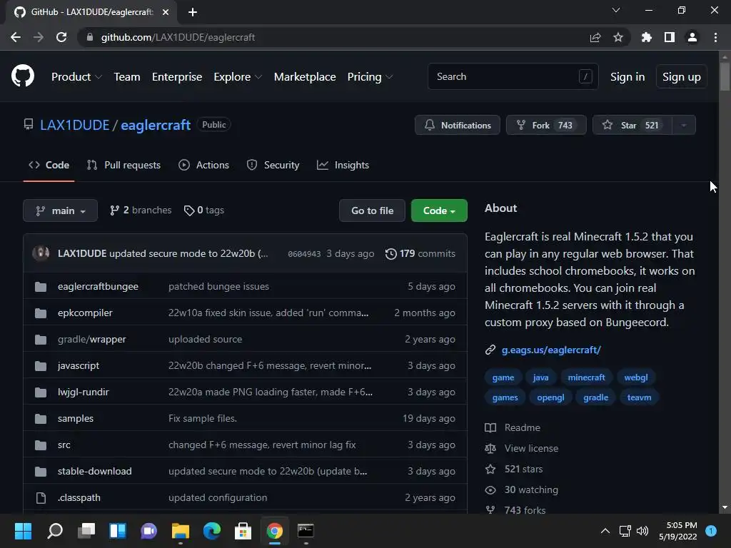The image size is (731, 548).
Task: Open the Team nav item
Action: coord(127,77)
